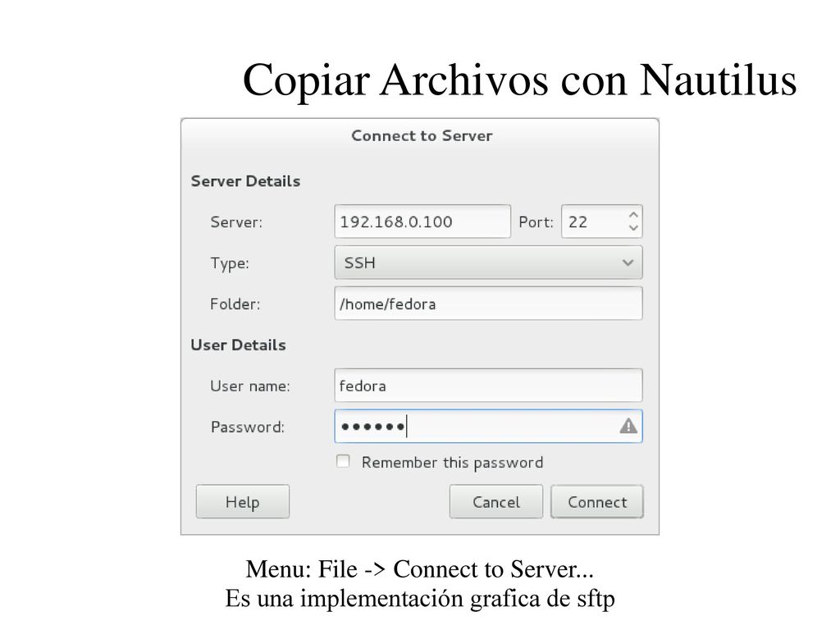Screen dimensions: 840x630
Task: Click the Type: field label
Action: pos(230,263)
